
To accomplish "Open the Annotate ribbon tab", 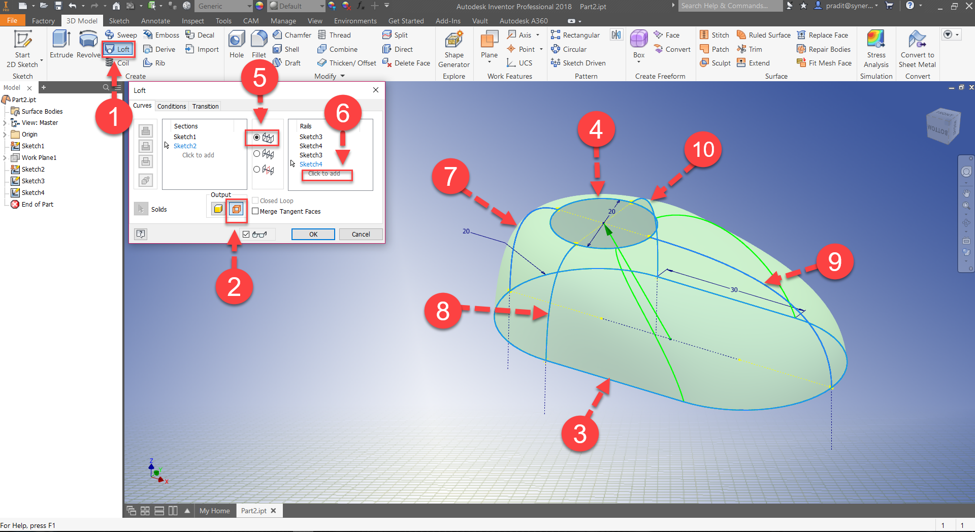I will coord(155,21).
